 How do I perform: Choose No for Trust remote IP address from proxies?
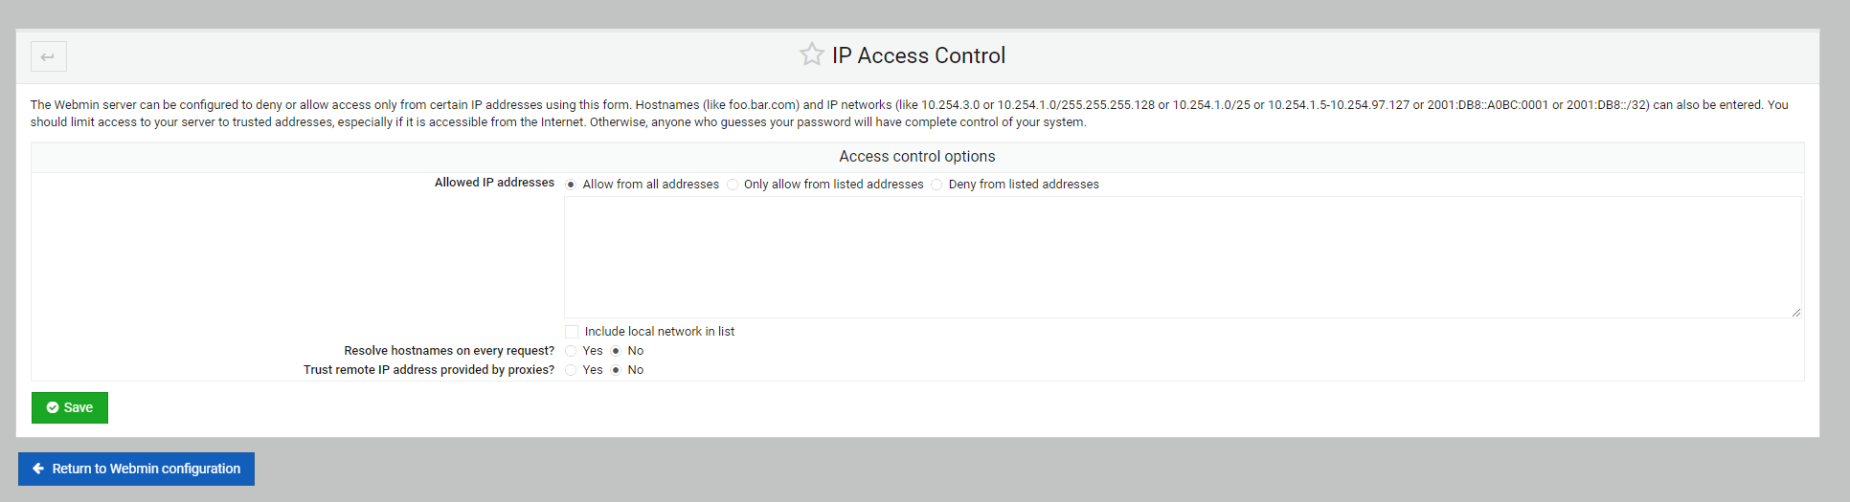point(616,370)
